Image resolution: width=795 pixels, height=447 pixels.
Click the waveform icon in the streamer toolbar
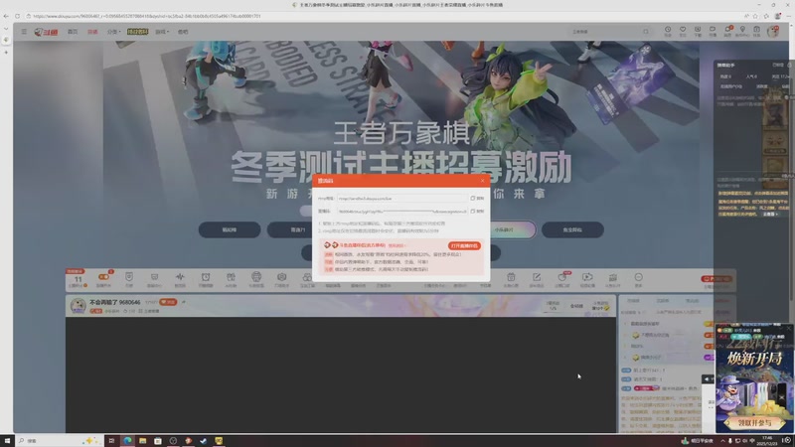pos(180,277)
